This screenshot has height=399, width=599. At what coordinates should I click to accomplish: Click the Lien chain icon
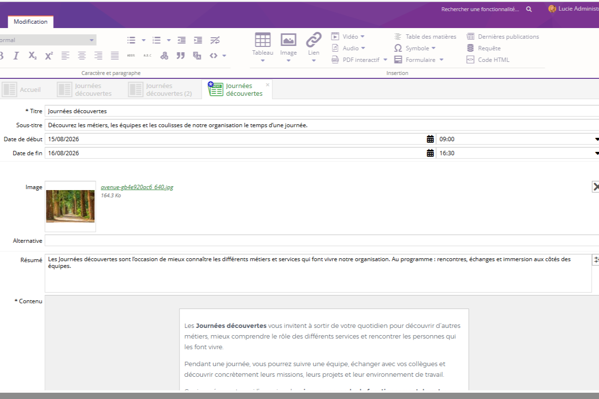click(314, 40)
